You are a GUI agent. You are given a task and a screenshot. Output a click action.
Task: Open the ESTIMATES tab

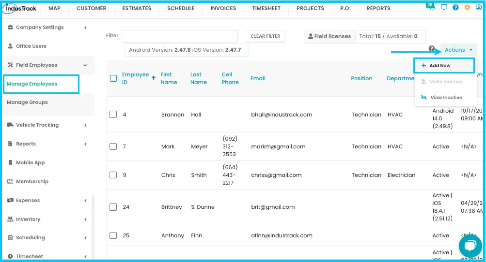click(x=137, y=8)
